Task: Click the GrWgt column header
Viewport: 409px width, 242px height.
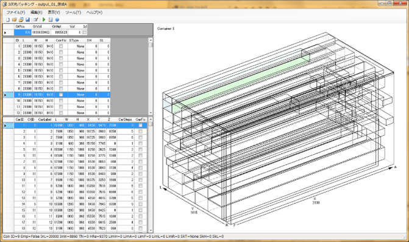Action: point(59,27)
